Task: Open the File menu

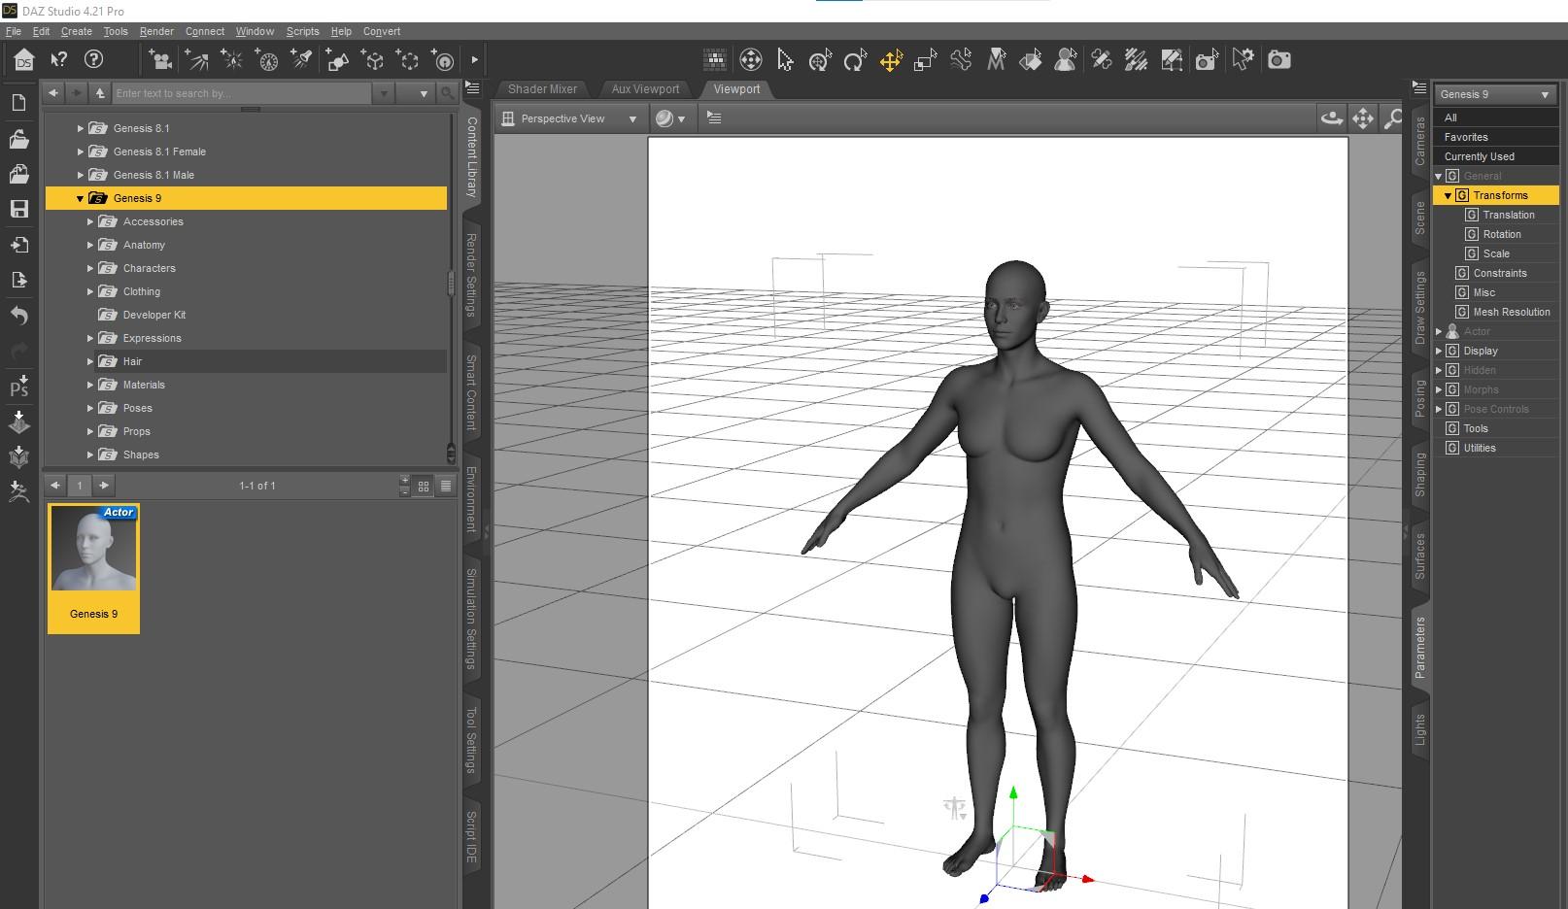Action: (14, 31)
